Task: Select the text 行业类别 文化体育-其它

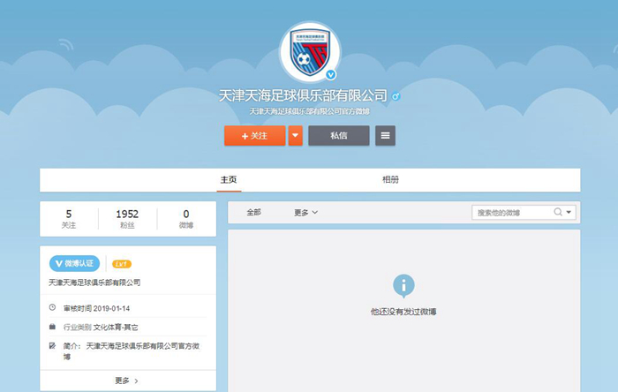Action: (101, 328)
